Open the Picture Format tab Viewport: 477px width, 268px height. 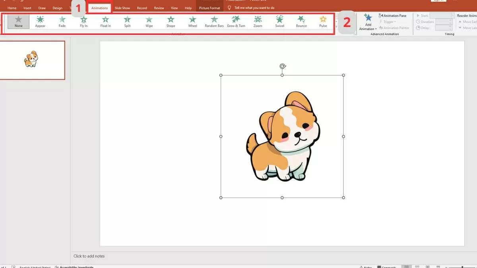pos(210,8)
